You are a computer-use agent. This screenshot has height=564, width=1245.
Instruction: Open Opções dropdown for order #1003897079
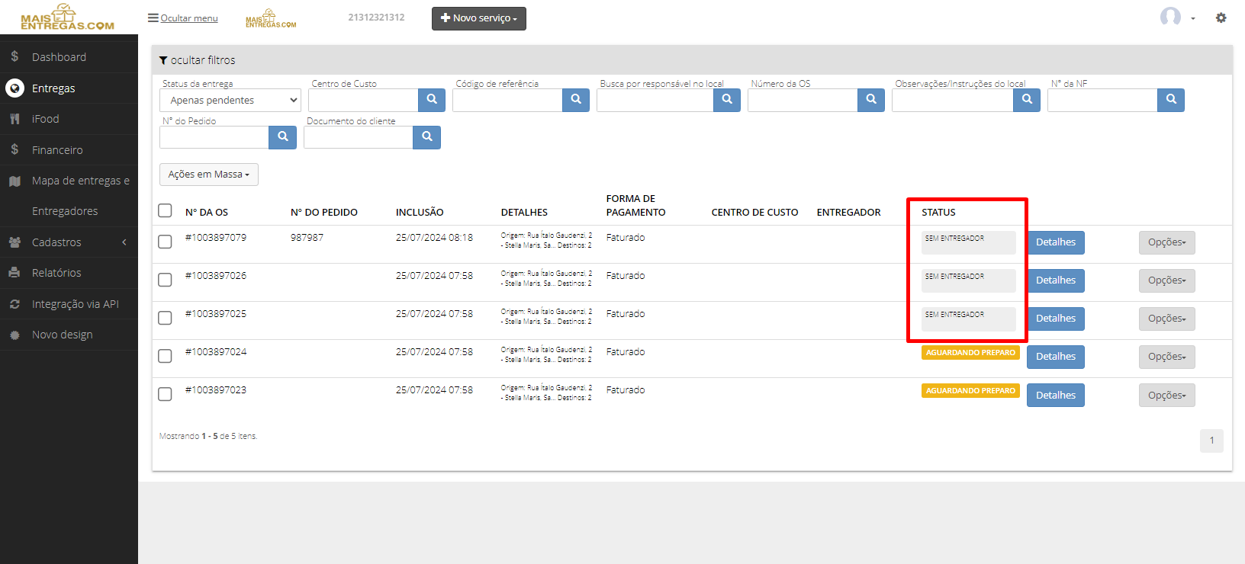pos(1167,242)
